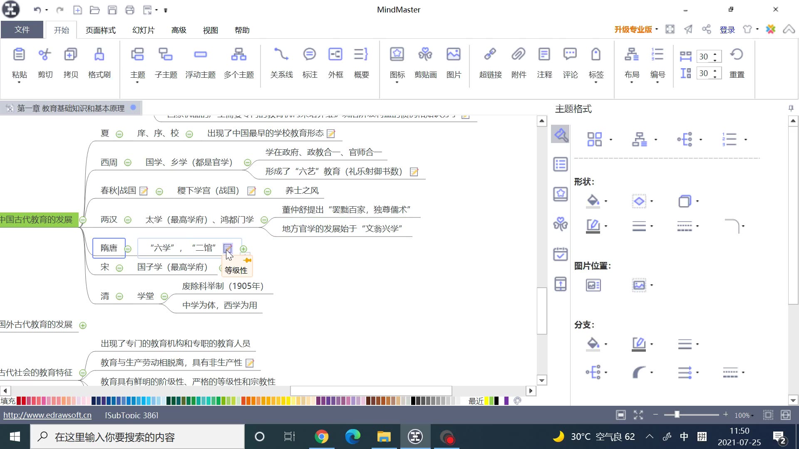Screen dimensions: 799x449
Task: Open the branch fill color dropdown under 分支
Action: (x=606, y=344)
